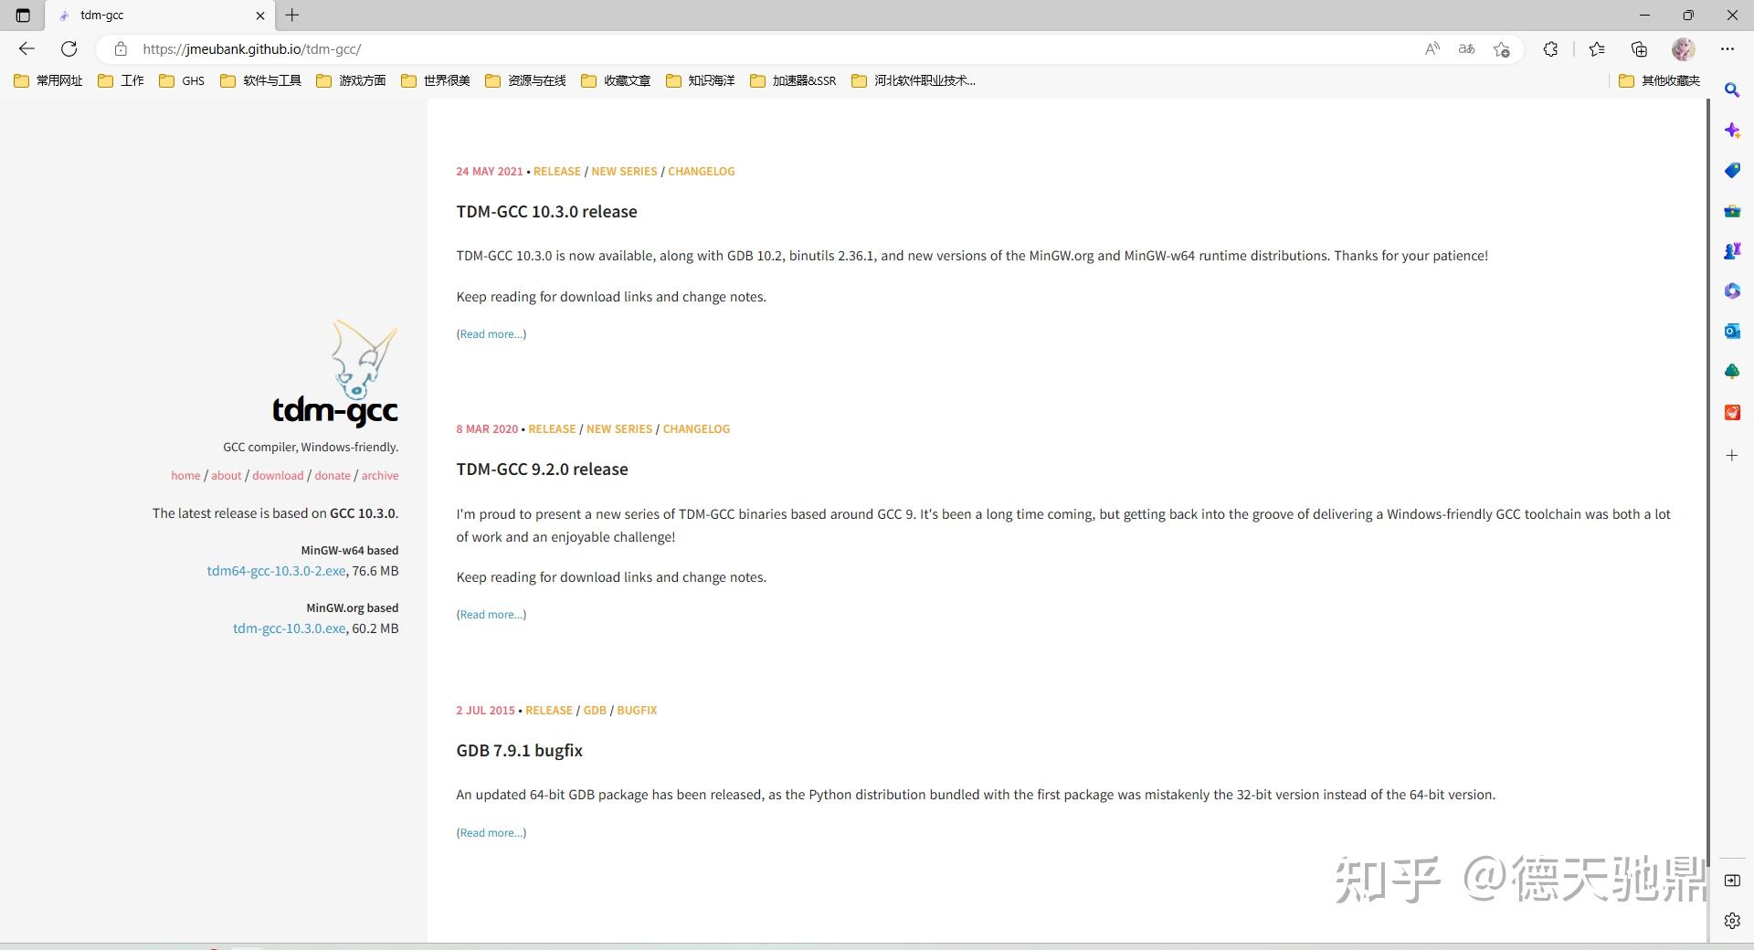
Task: Open the sidebar Outlook icon
Action: (x=1731, y=332)
